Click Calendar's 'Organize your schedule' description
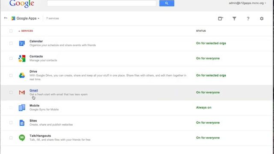The image size is (274, 154). (x=63, y=45)
